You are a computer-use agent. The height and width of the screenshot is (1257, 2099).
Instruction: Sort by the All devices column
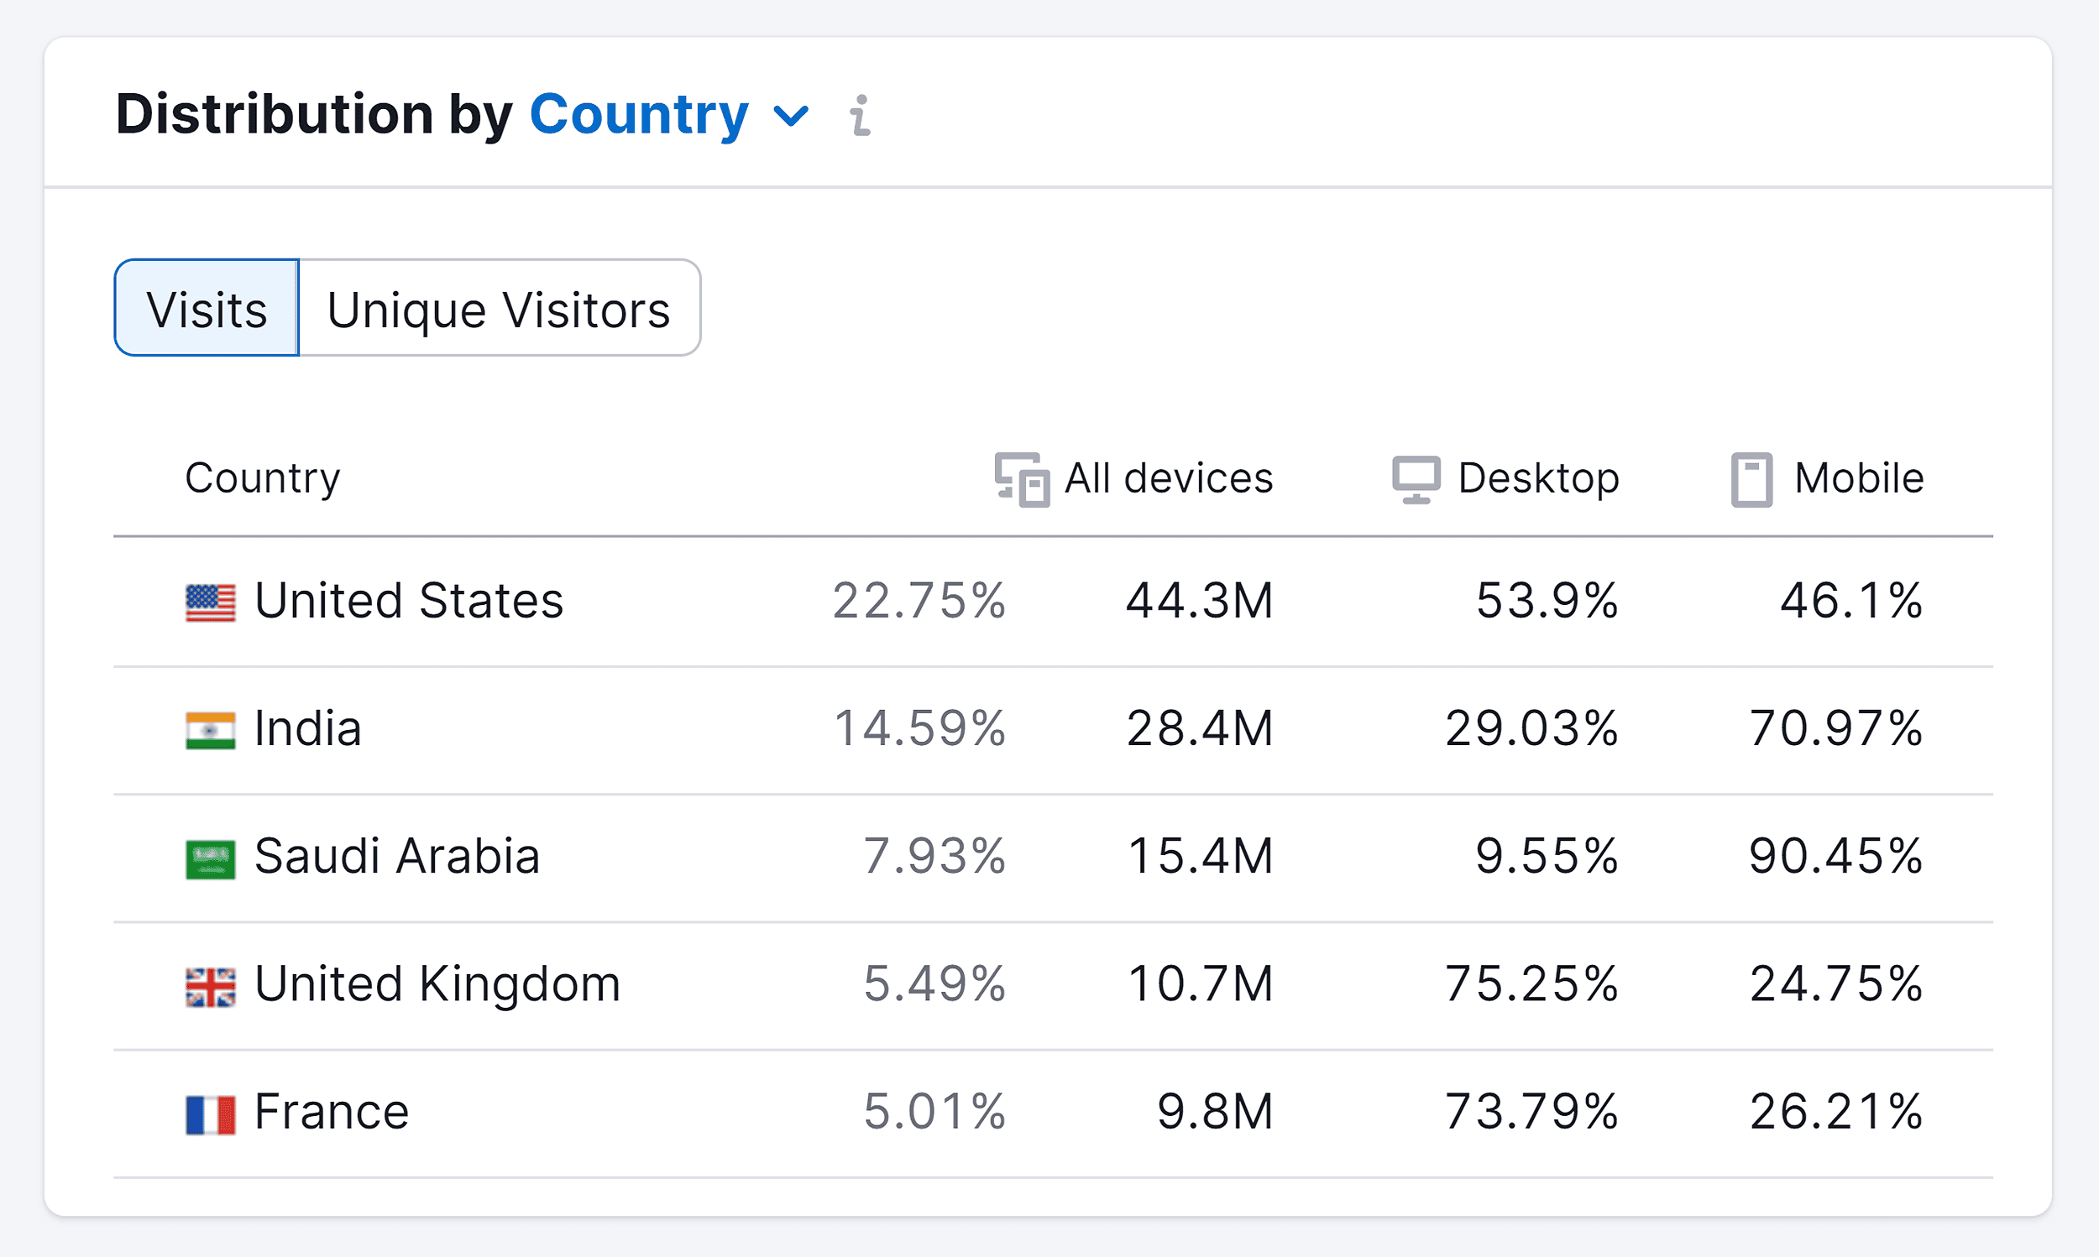point(1169,478)
